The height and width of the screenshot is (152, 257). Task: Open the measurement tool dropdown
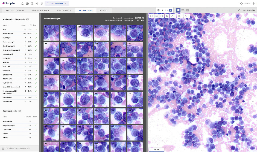pyautogui.click(x=173, y=16)
